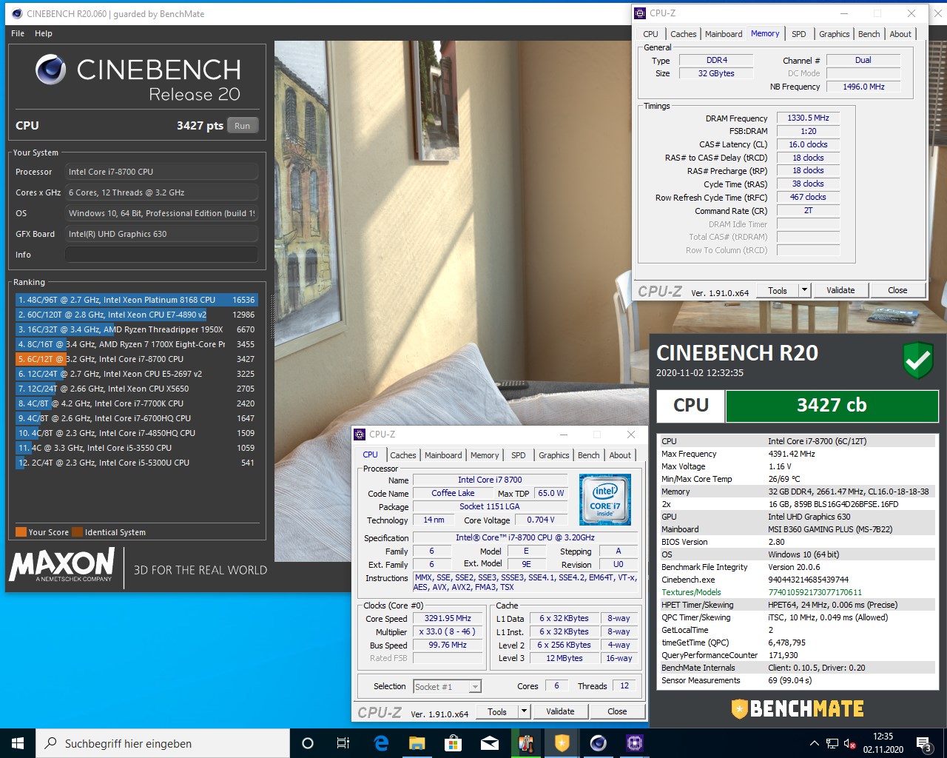The height and width of the screenshot is (758, 947).
Task: Click the Processor field in Your System
Action: 161,172
